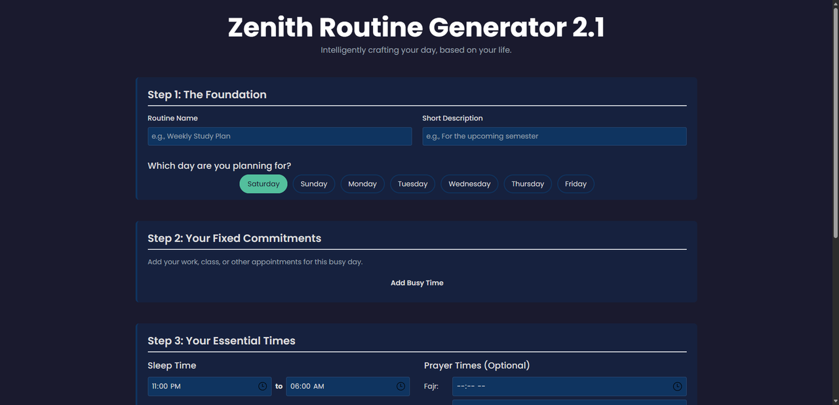This screenshot has width=839, height=405.
Task: Click the 11:00 PM sleep start time field
Action: (210, 387)
